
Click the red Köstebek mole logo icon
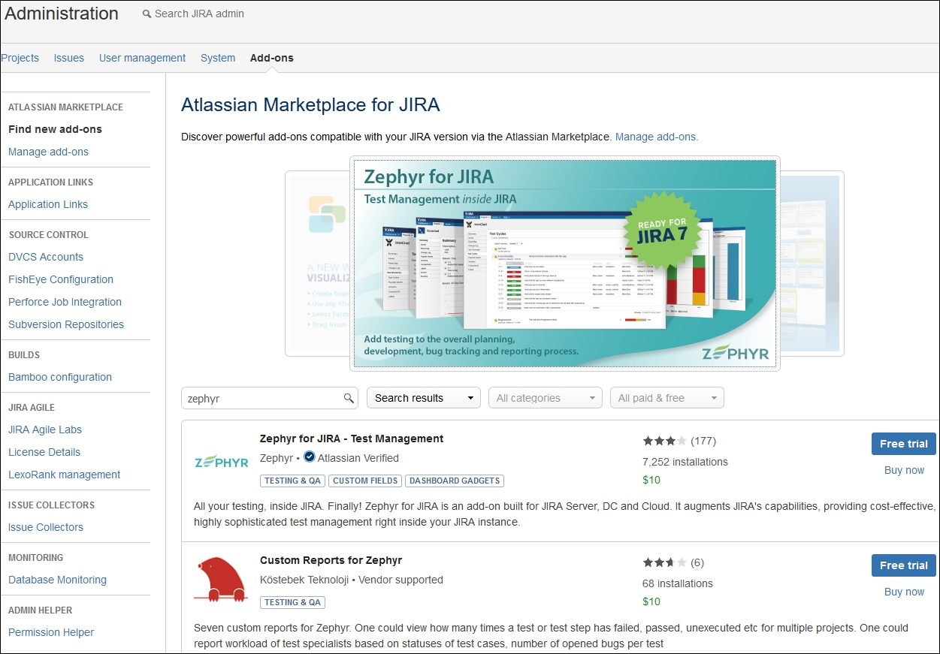click(222, 580)
